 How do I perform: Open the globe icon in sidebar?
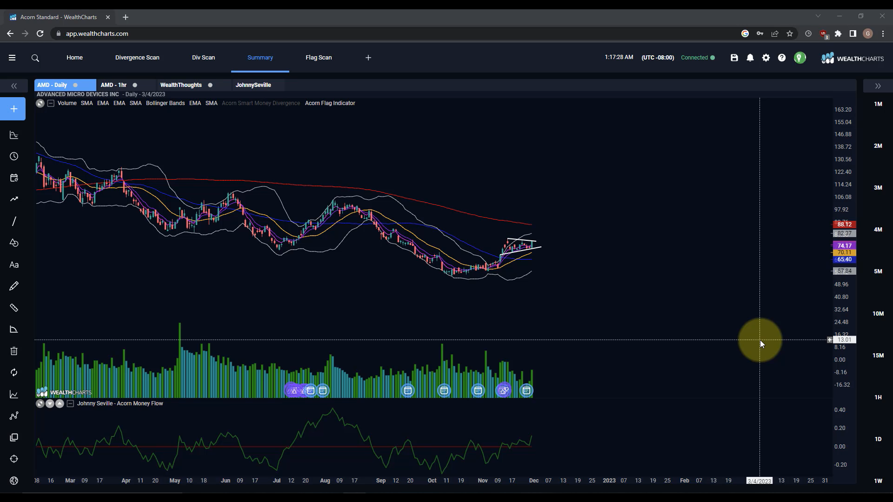pyautogui.click(x=14, y=481)
